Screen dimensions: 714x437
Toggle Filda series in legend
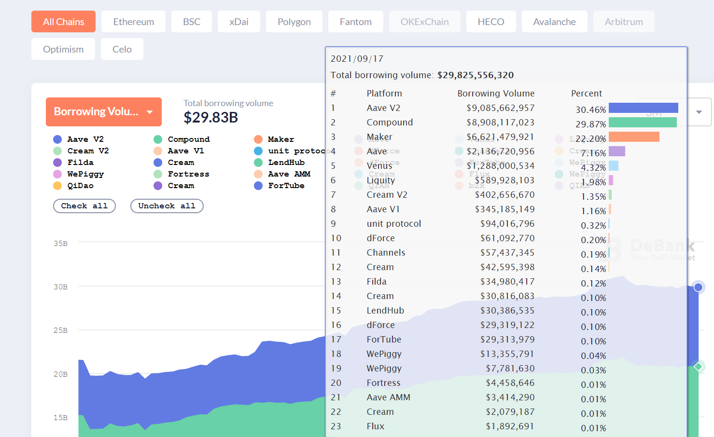point(73,163)
